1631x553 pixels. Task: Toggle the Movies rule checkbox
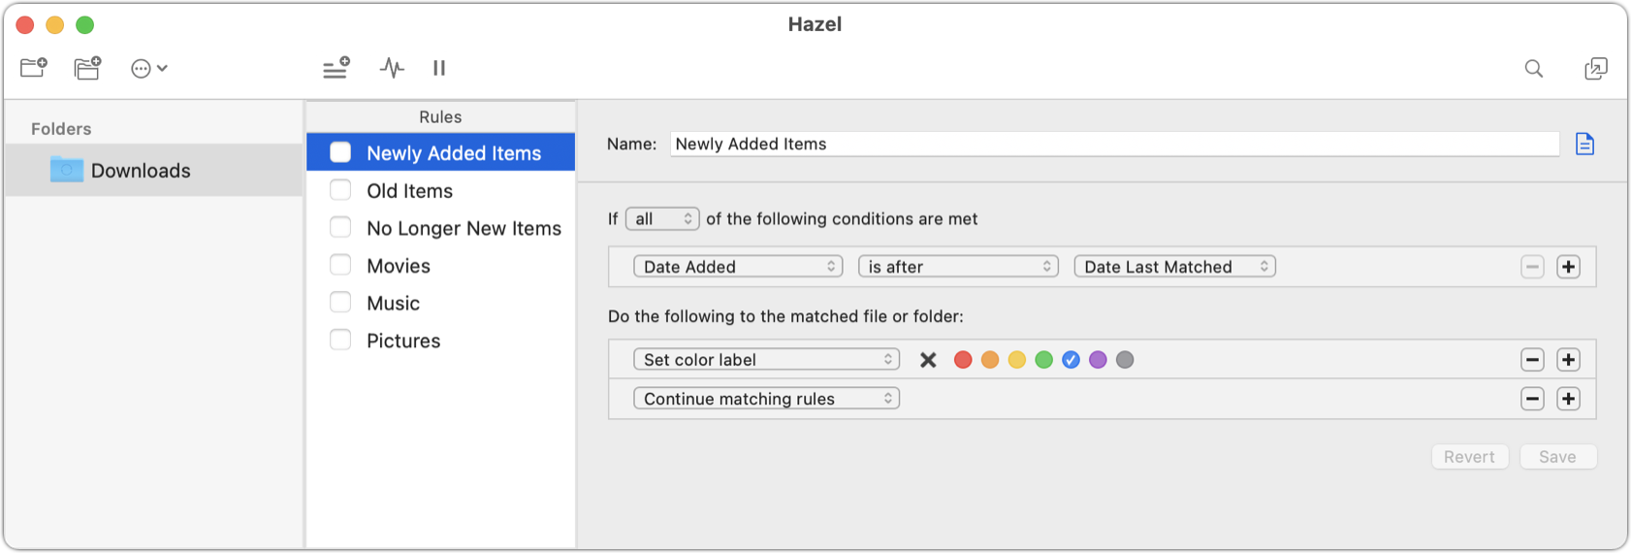(340, 265)
